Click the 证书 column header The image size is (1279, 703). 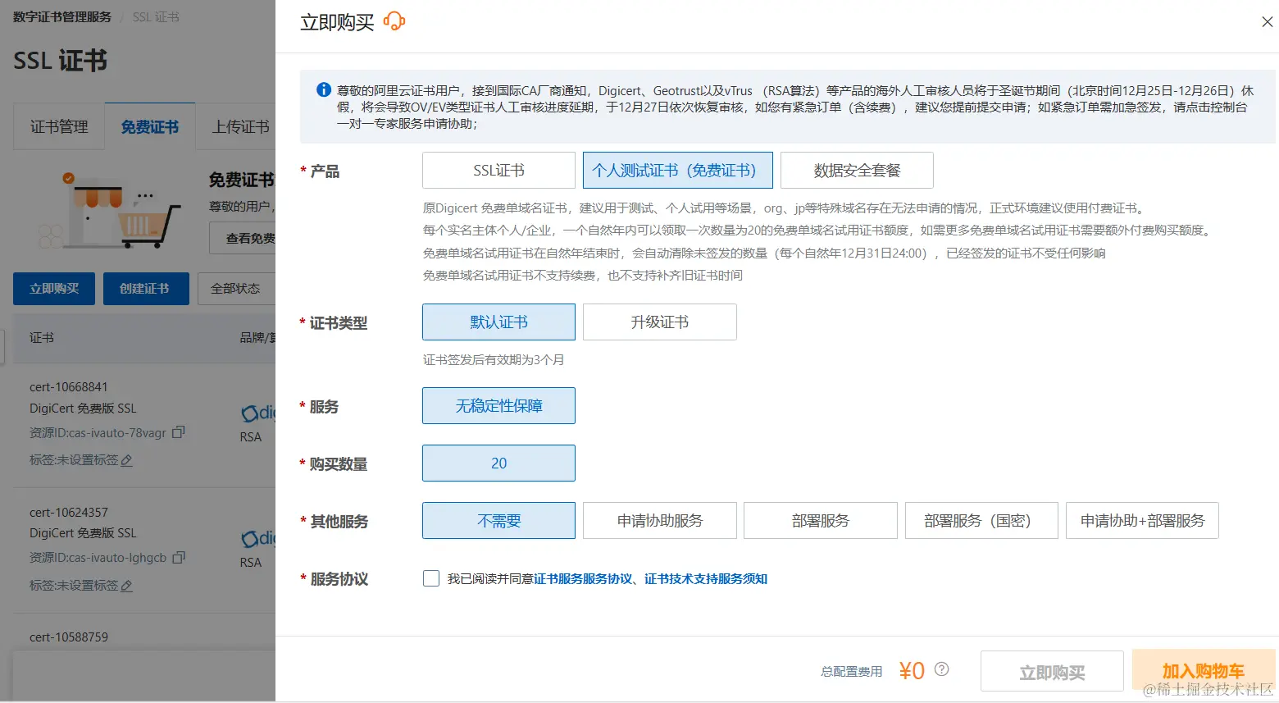(x=42, y=338)
